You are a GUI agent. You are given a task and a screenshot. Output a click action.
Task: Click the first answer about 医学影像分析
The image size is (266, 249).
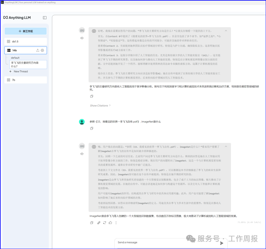[174, 88]
